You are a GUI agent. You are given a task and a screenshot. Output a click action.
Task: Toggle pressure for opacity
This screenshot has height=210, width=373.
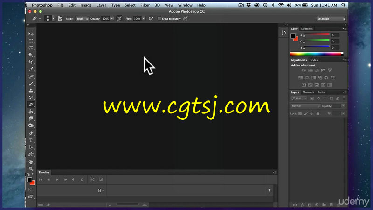pyautogui.click(x=119, y=19)
